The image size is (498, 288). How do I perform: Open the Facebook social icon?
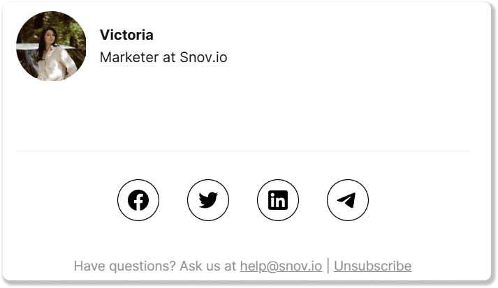pyautogui.click(x=138, y=201)
